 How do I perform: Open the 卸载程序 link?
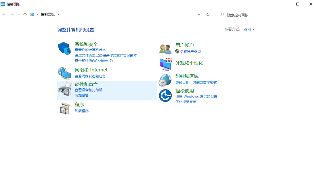pyautogui.click(x=82, y=111)
